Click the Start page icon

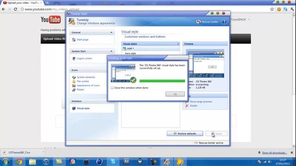74,40
